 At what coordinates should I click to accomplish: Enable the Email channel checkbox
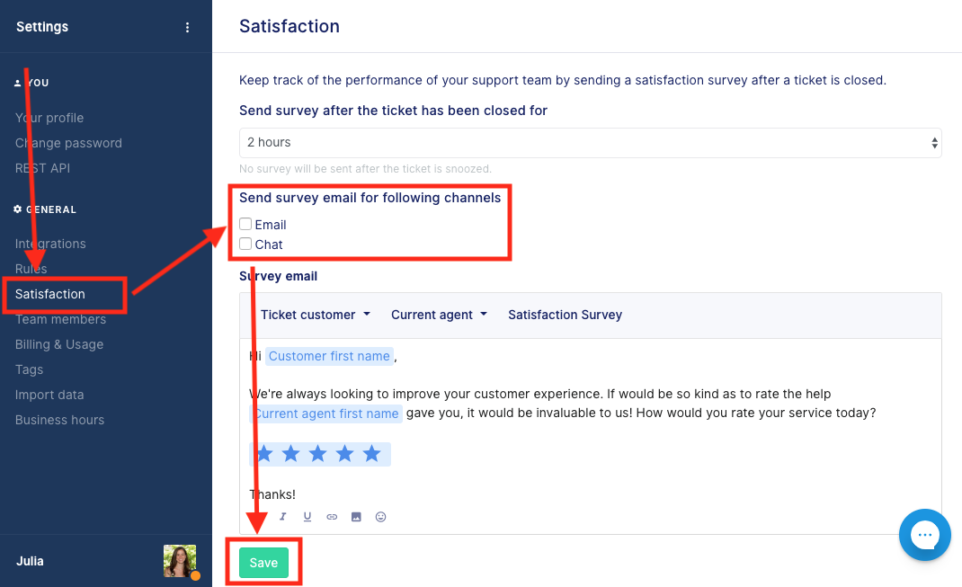(245, 224)
